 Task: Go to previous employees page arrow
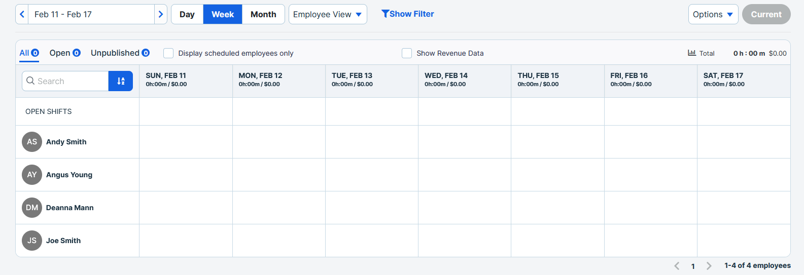[x=677, y=266]
